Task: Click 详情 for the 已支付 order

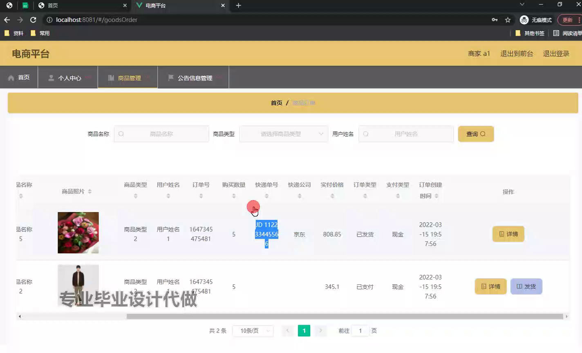Action: point(490,286)
